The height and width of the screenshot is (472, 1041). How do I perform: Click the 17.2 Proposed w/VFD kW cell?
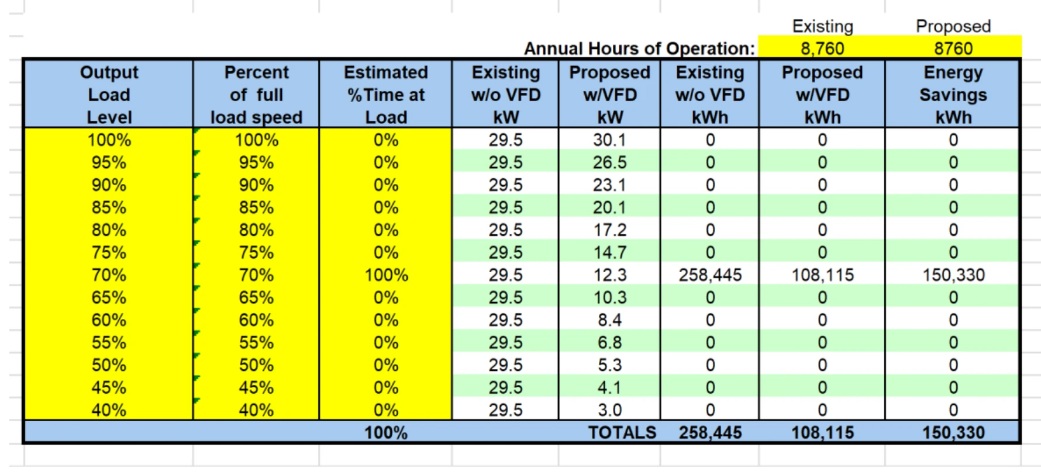click(609, 230)
